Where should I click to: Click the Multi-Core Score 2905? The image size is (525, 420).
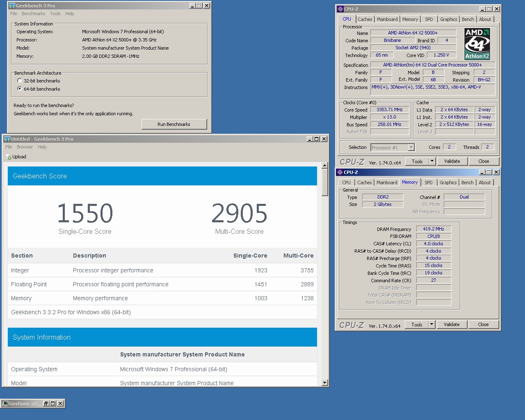(240, 213)
